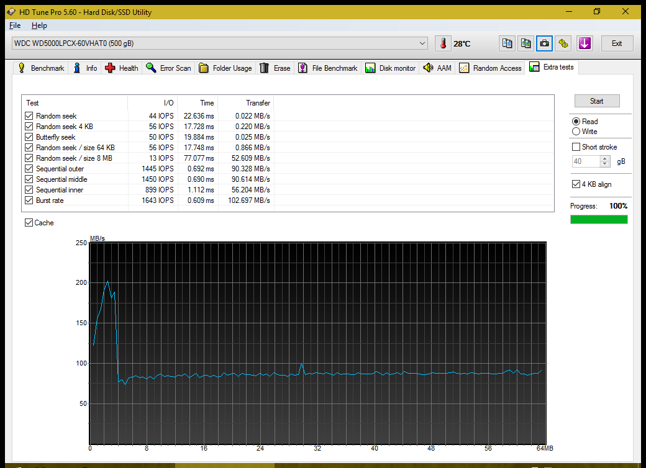Uncheck the Burst rate test

pos(29,200)
